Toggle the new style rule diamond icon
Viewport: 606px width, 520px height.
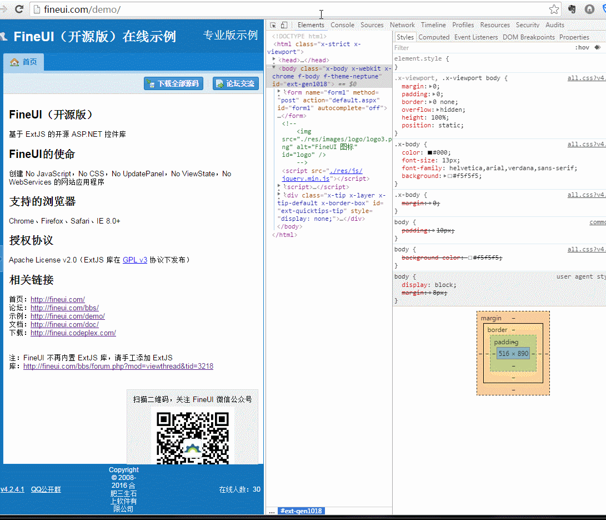(598, 47)
